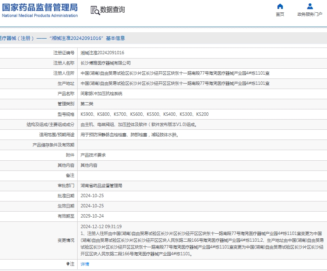The height and width of the screenshot is (271, 327).
Task: Click the 注册人住所 field label
Action: [64, 73]
